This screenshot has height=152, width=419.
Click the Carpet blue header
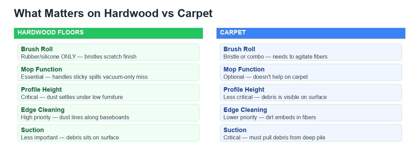coord(311,33)
